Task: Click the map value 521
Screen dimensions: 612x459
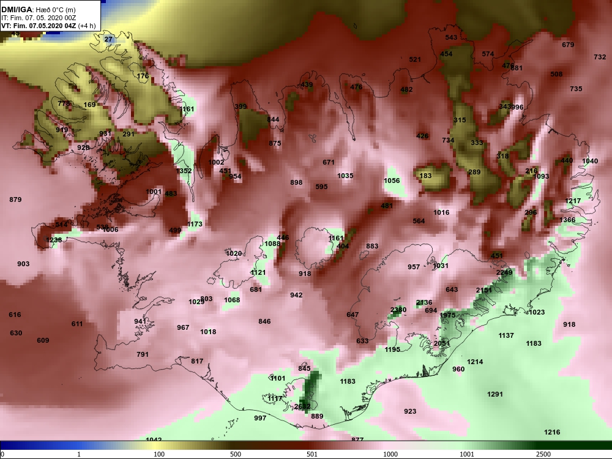Action: 415,59
